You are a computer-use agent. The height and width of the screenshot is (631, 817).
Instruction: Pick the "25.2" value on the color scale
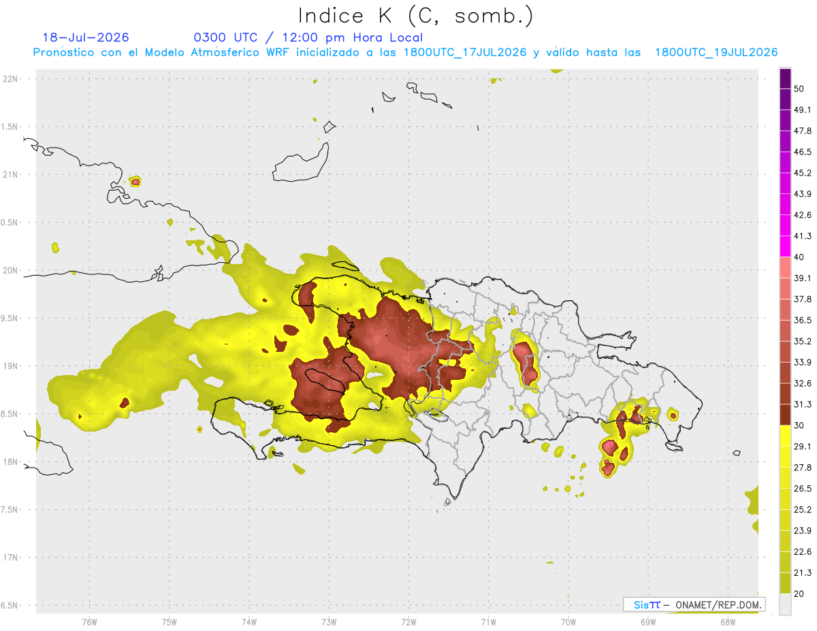(x=803, y=510)
